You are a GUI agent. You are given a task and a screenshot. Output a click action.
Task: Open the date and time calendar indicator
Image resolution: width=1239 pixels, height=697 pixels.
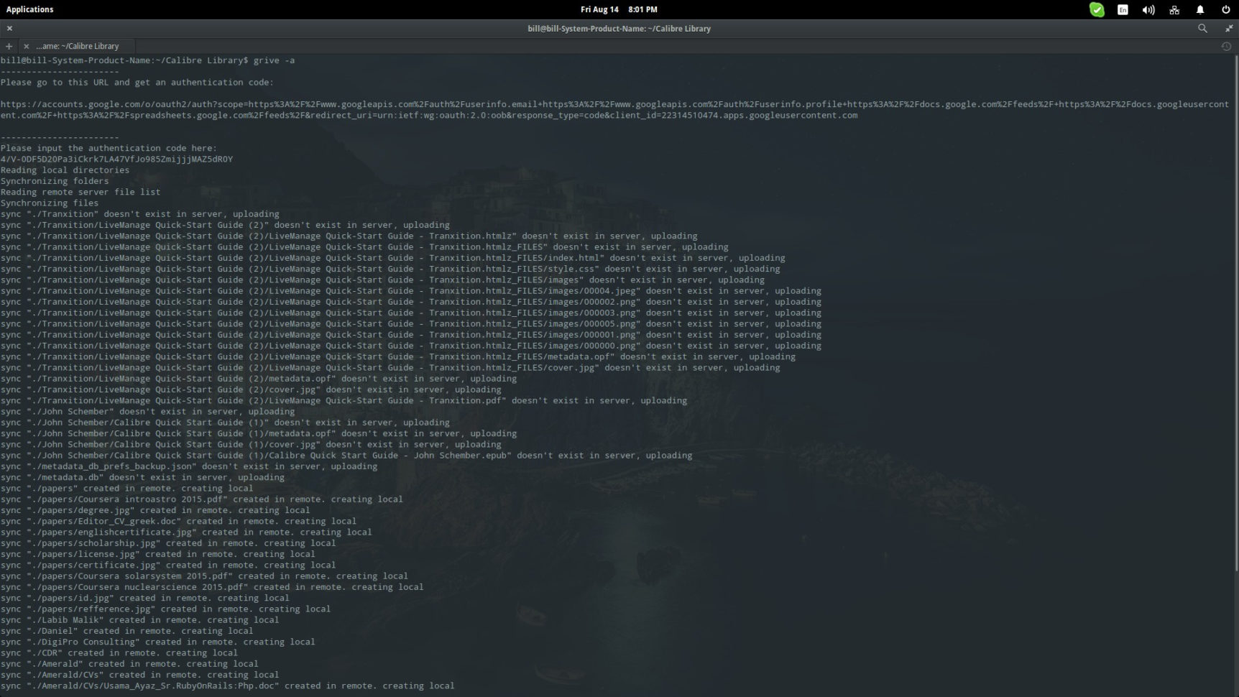[x=619, y=9]
